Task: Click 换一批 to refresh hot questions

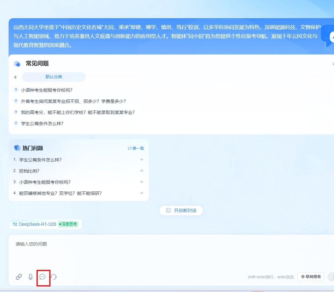Action: click(x=136, y=148)
